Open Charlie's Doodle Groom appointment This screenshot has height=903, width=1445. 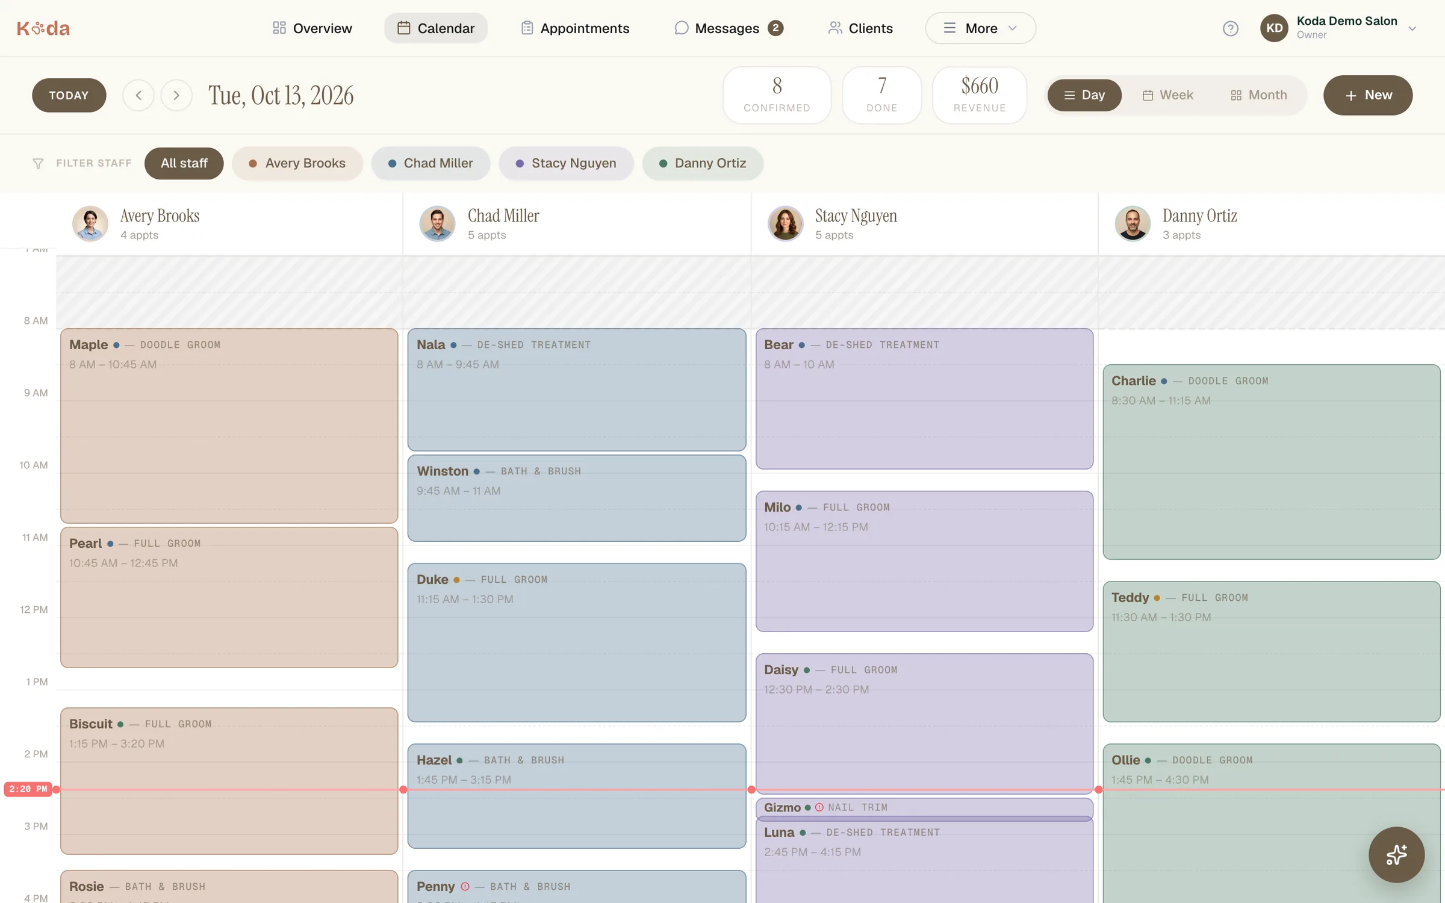pos(1272,462)
